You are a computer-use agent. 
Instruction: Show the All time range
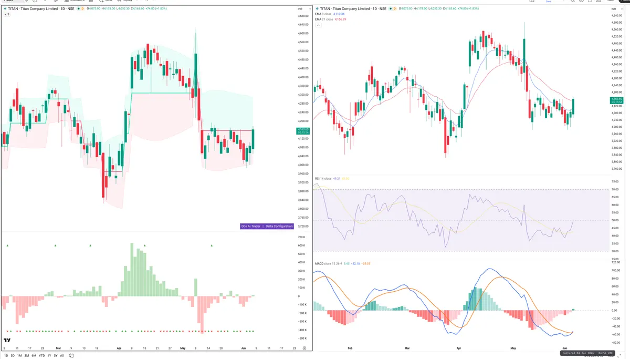(x=62, y=356)
